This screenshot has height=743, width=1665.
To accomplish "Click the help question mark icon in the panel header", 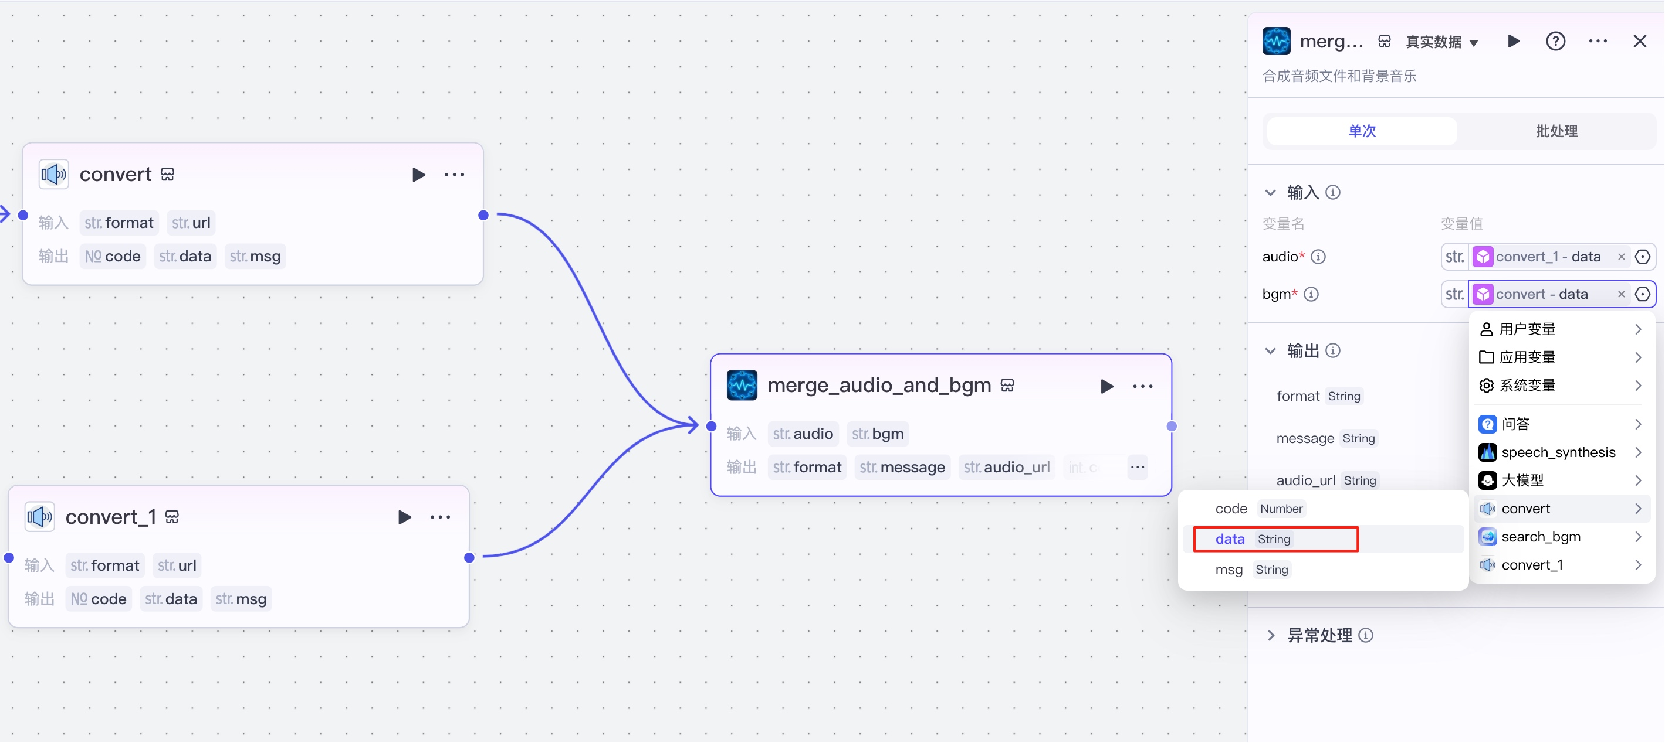I will (x=1555, y=42).
